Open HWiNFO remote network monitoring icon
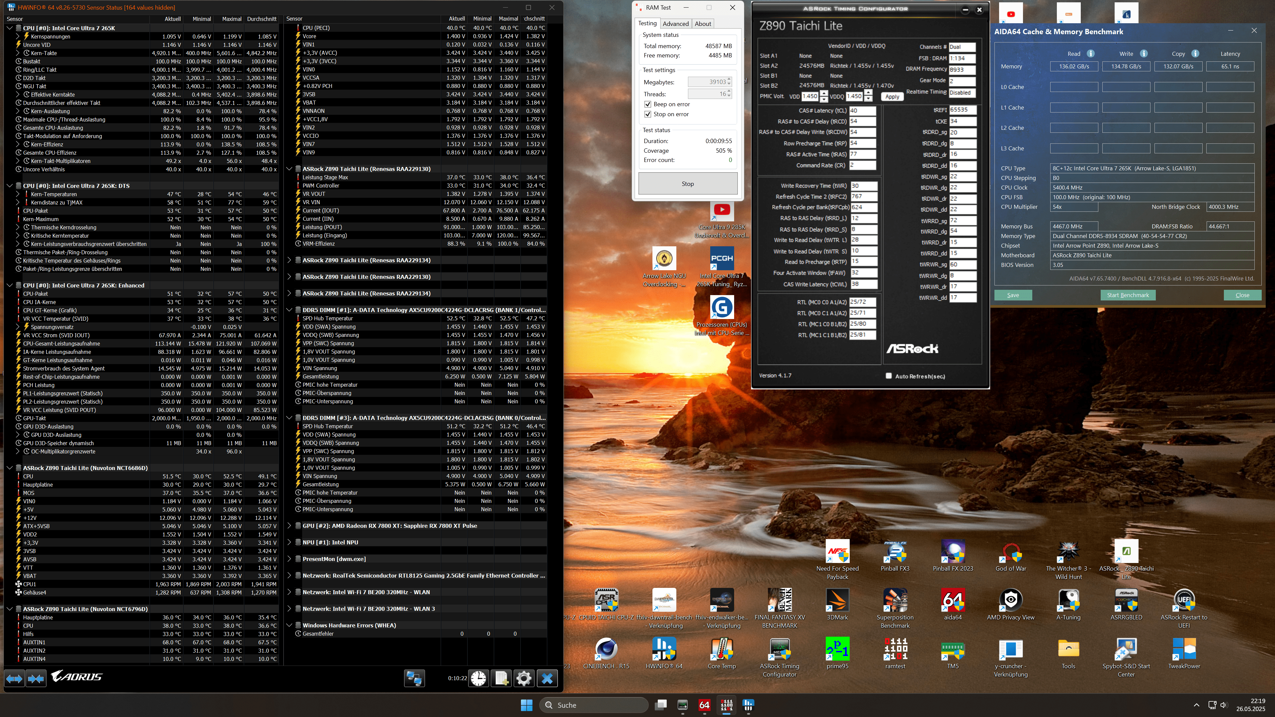 coord(414,678)
